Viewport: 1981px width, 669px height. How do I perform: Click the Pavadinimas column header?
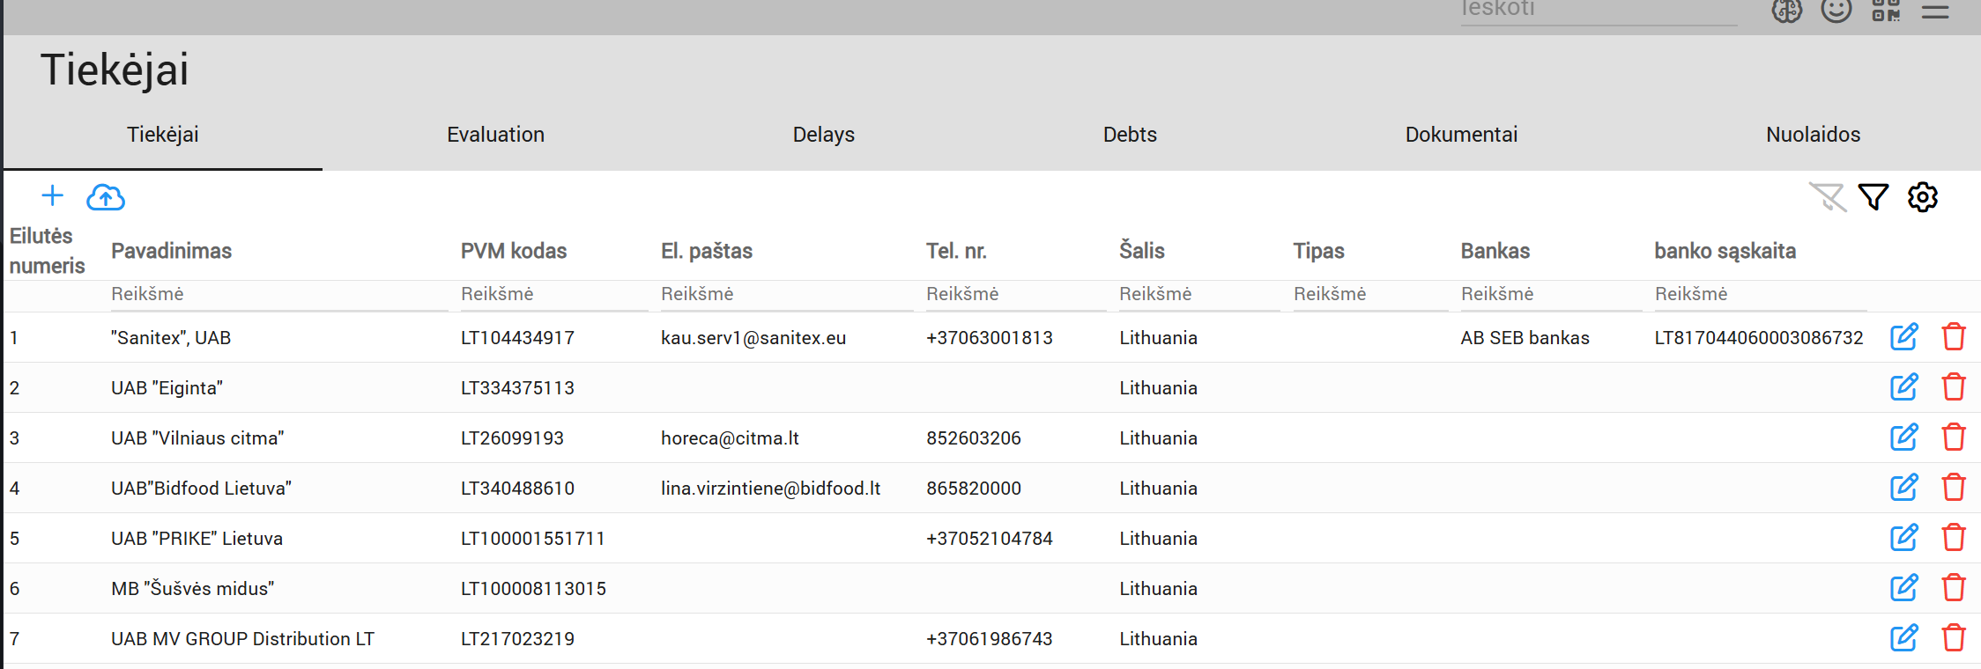pyautogui.click(x=171, y=251)
